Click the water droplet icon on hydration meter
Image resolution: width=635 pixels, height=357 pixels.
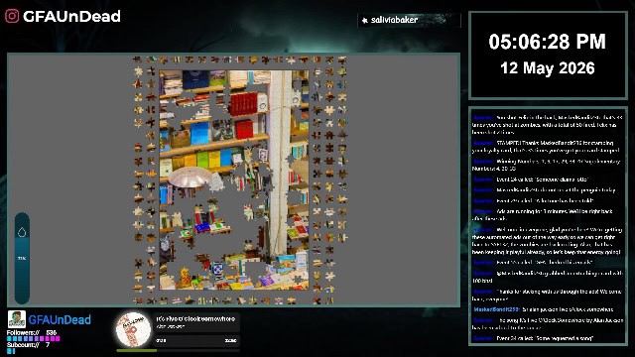22,232
